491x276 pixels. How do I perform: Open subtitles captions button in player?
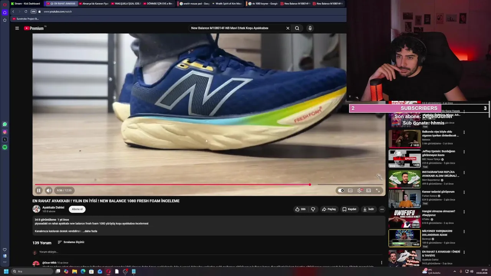(x=350, y=191)
